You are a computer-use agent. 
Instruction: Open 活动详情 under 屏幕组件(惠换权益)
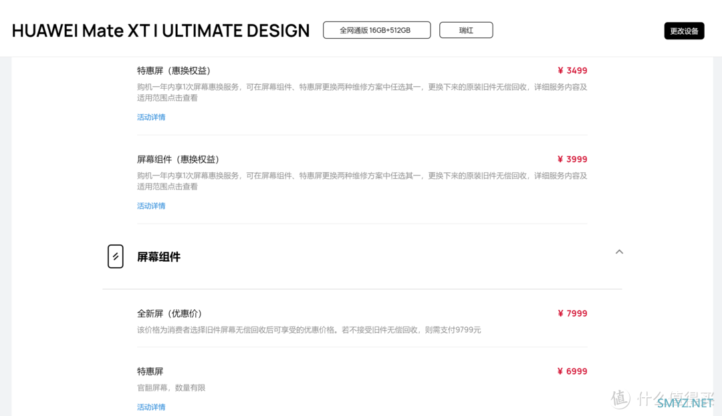[x=151, y=206]
